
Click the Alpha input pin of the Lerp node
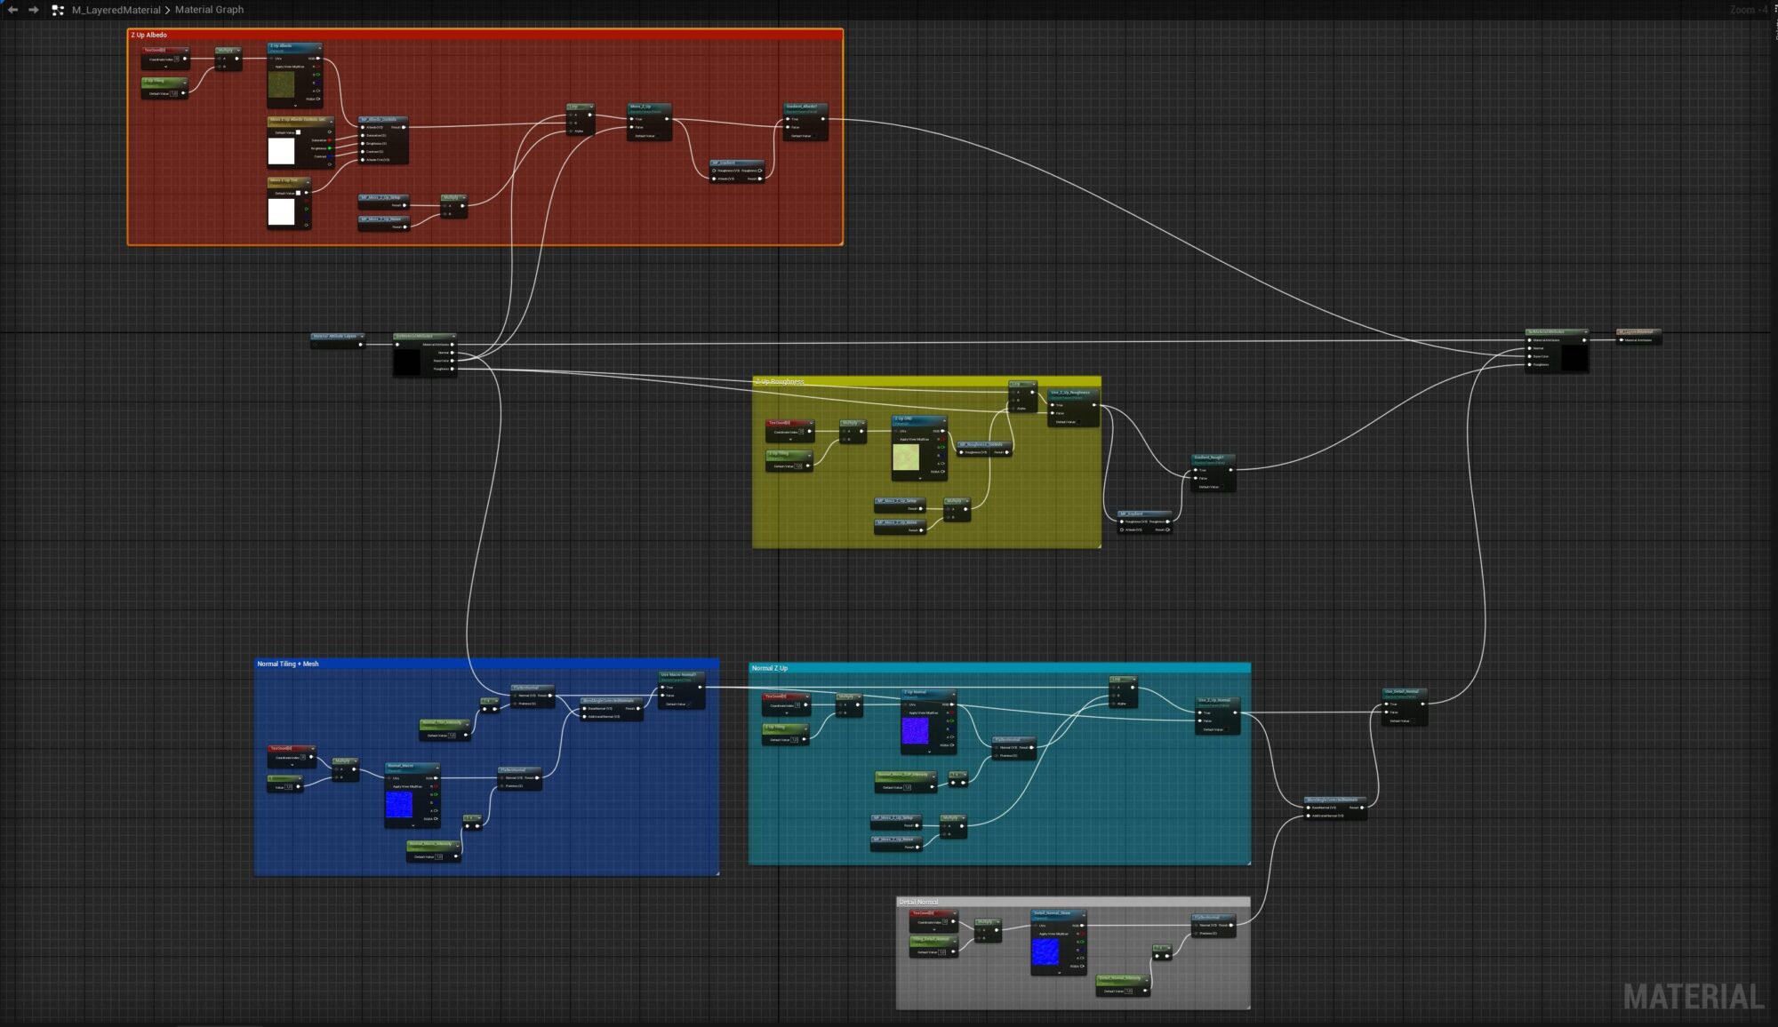(x=570, y=131)
